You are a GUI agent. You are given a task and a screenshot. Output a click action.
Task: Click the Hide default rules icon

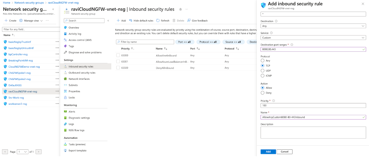(x=131, y=21)
